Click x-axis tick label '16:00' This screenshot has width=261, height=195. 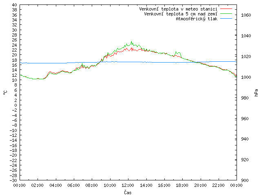pyautogui.click(x=164, y=185)
